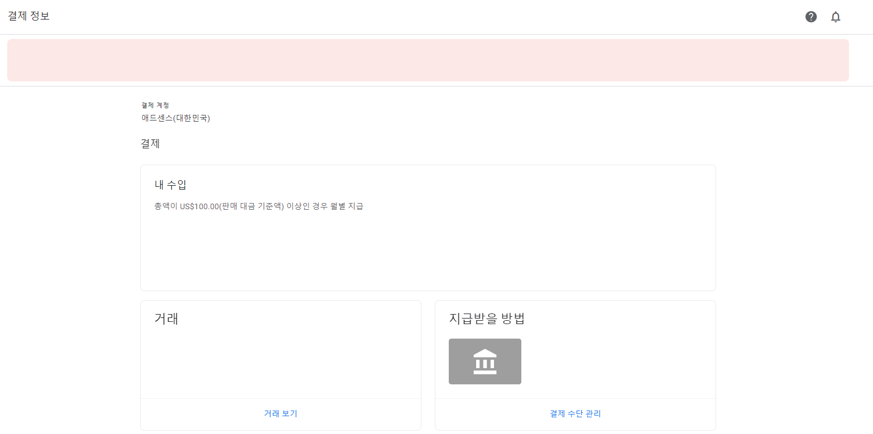Open the 거래 보기 link
Screen dimensions: 873x434
281,414
